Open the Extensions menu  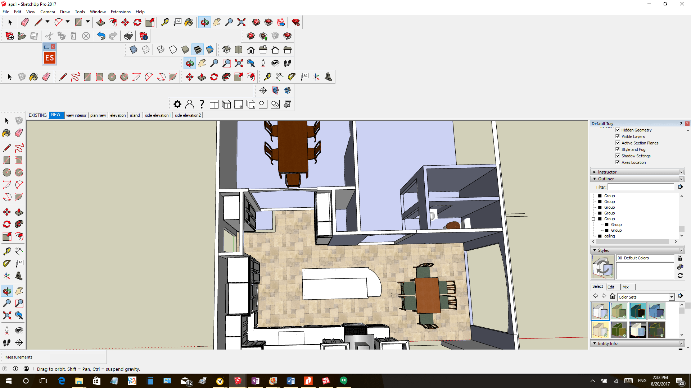pyautogui.click(x=121, y=12)
